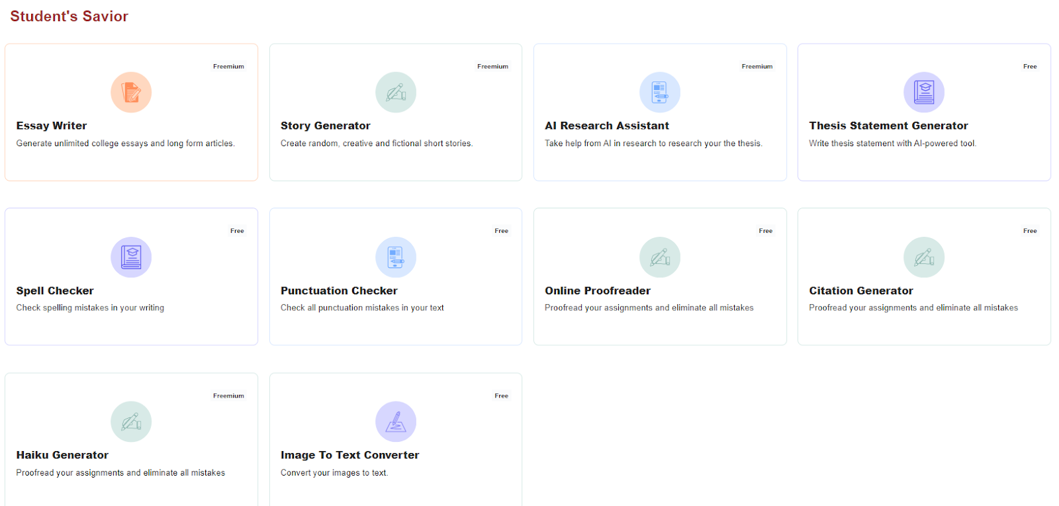Click the Image To Text Converter icon
This screenshot has width=1059, height=506.
click(x=396, y=421)
